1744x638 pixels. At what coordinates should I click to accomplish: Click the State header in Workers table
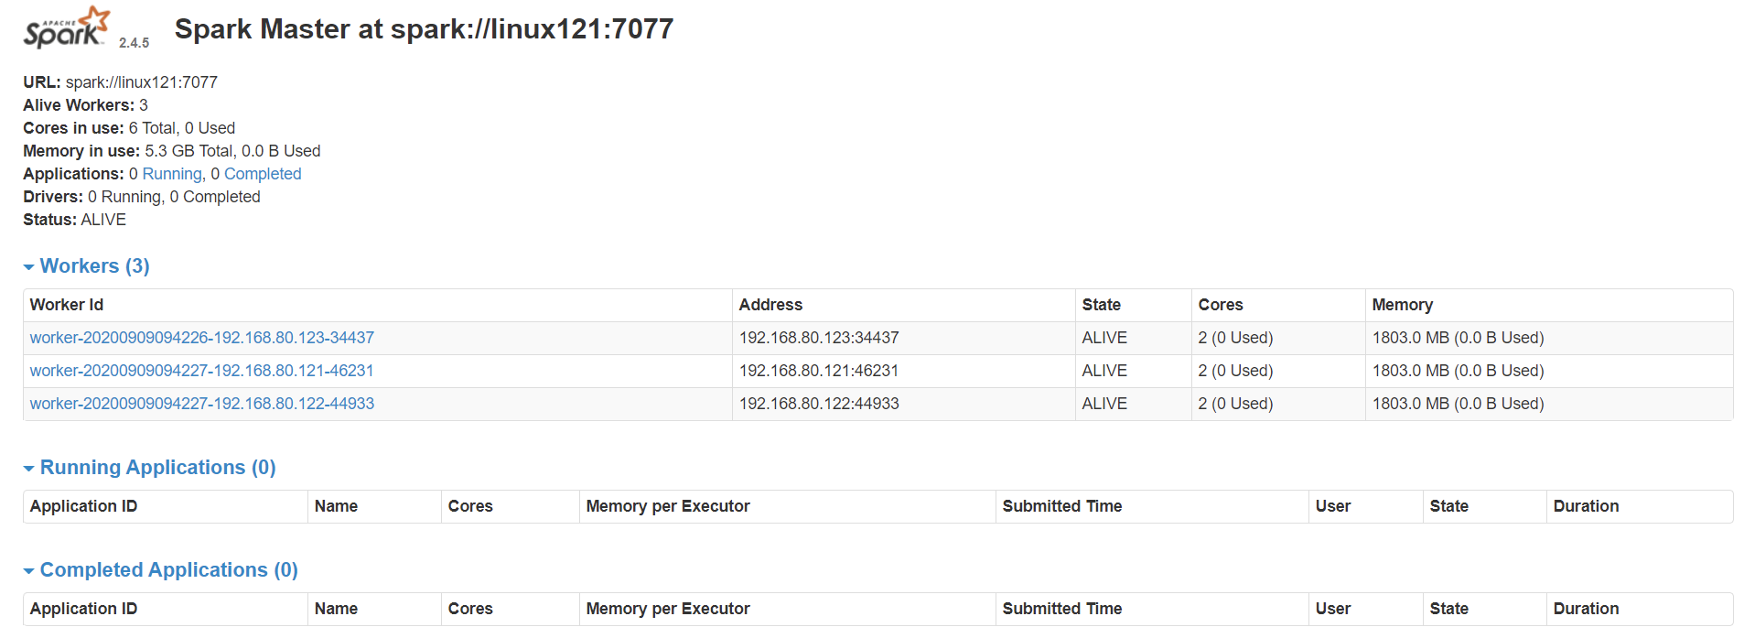click(1101, 305)
